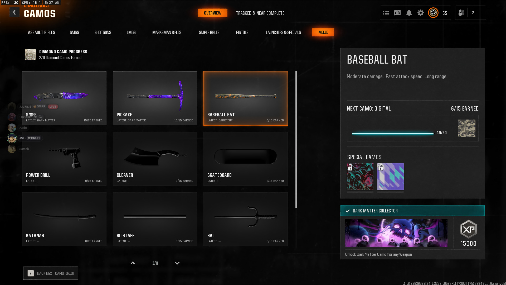Open the grid menu icon

point(386,13)
